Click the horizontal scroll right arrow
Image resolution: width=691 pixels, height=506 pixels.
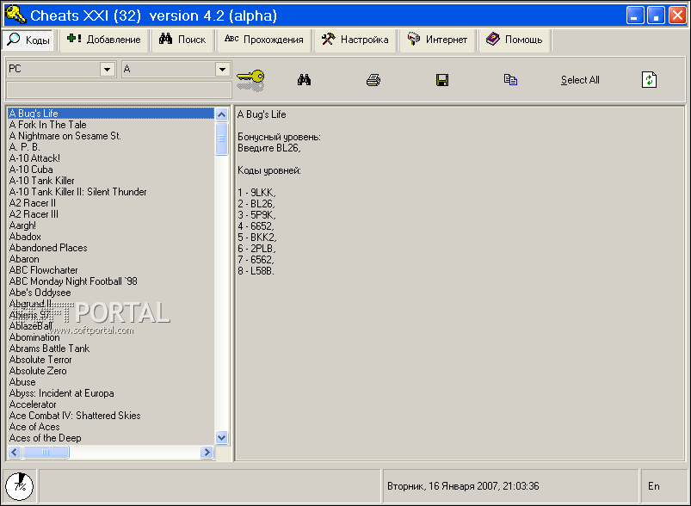click(x=207, y=453)
